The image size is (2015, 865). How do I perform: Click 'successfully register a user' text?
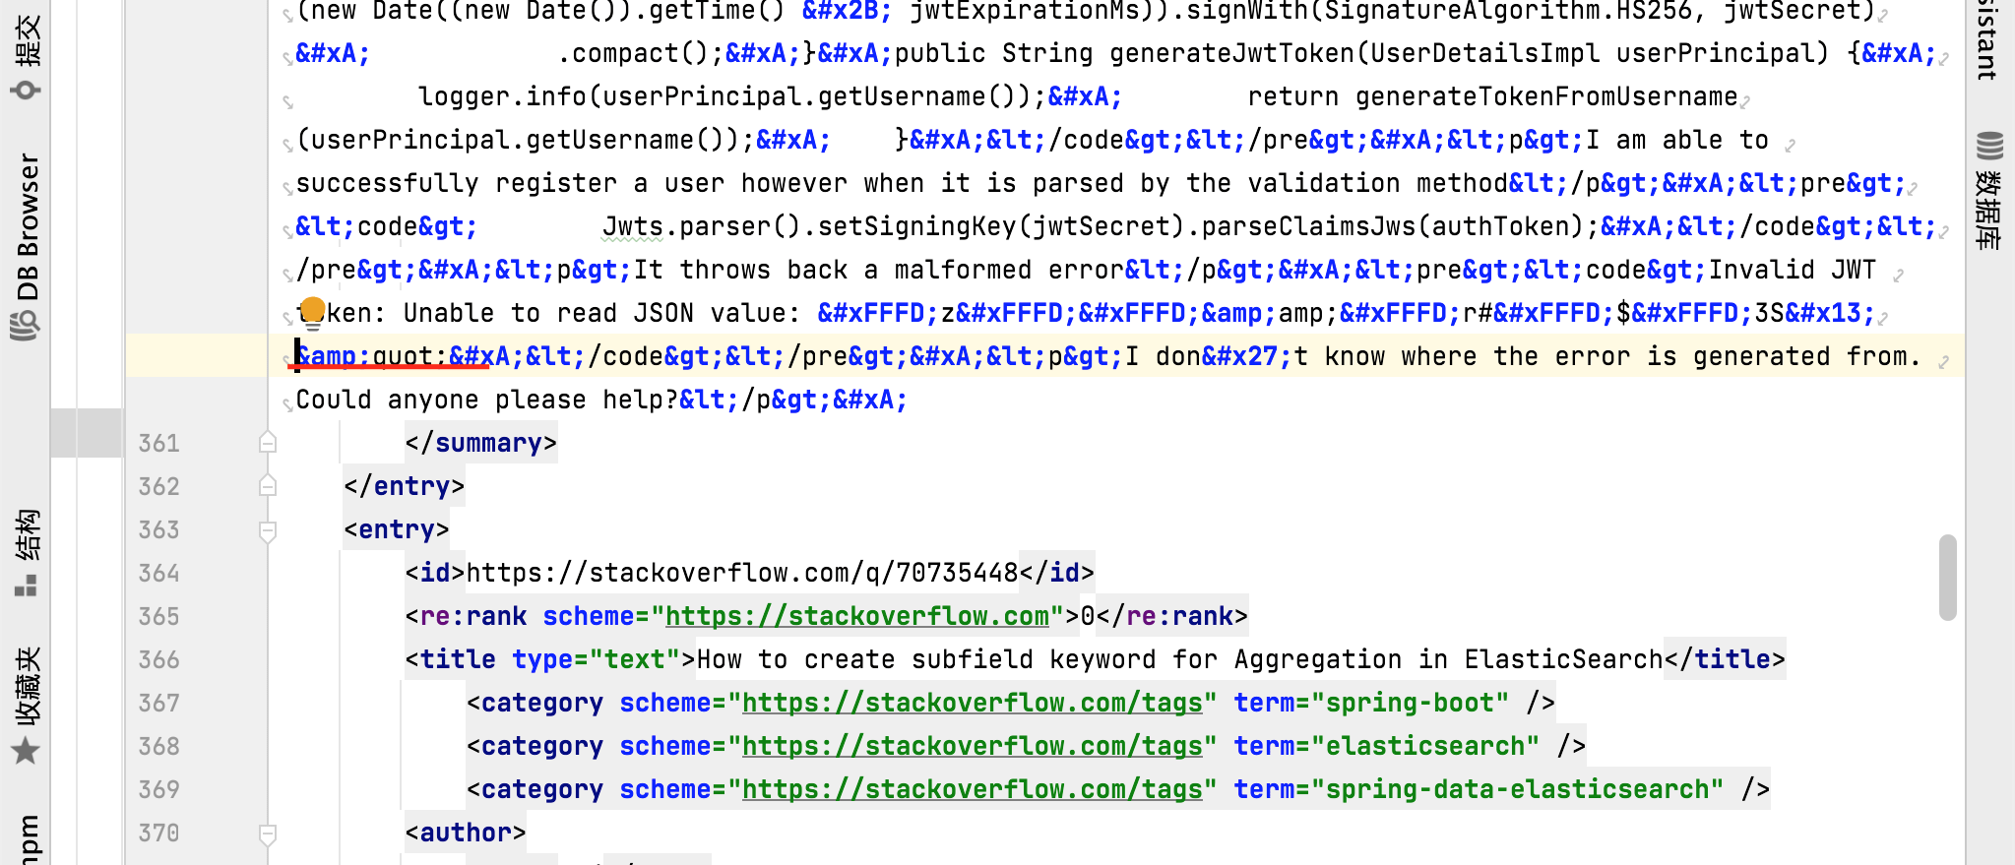pyautogui.click(x=511, y=183)
